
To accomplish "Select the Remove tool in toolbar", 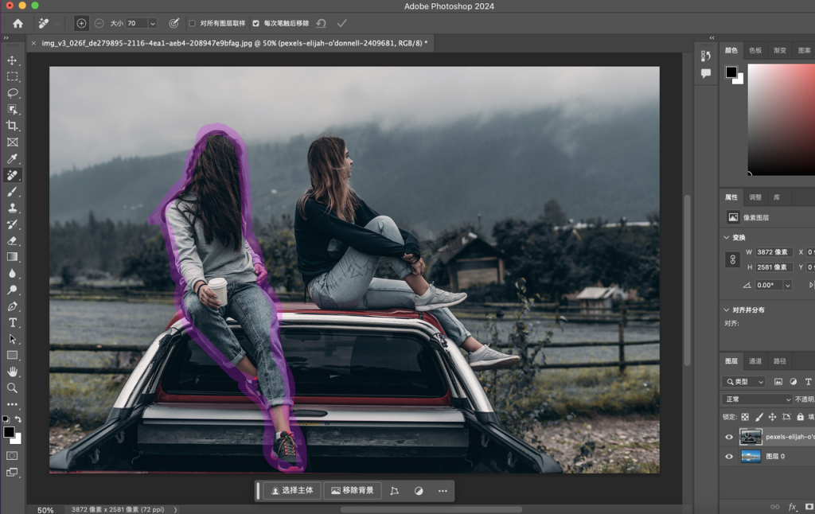I will [12, 175].
